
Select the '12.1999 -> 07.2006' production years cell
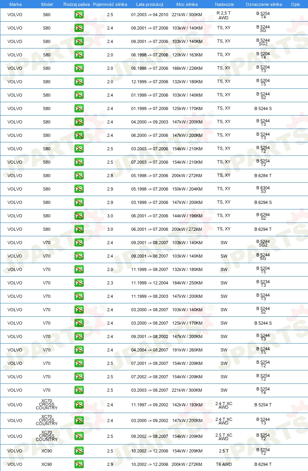pyautogui.click(x=150, y=82)
